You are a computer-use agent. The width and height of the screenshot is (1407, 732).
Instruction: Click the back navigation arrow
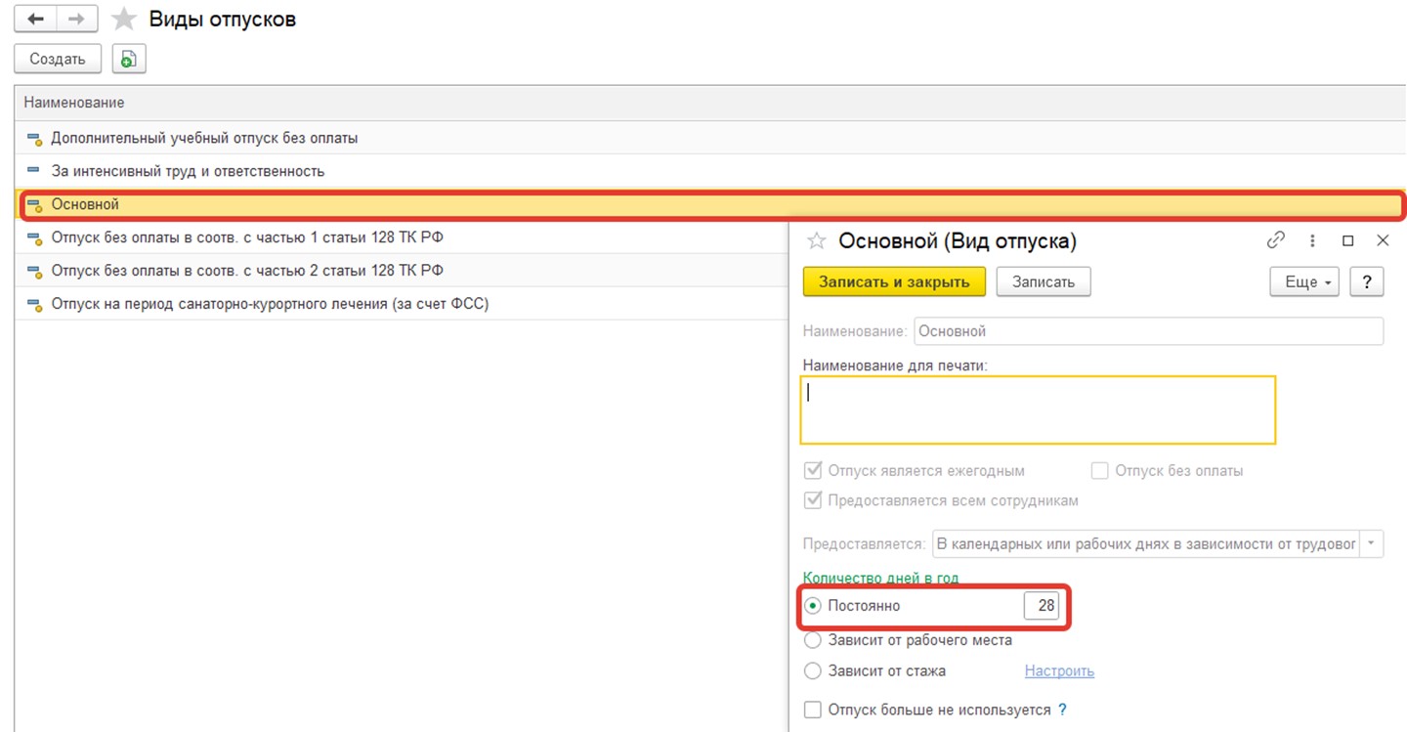(x=35, y=20)
